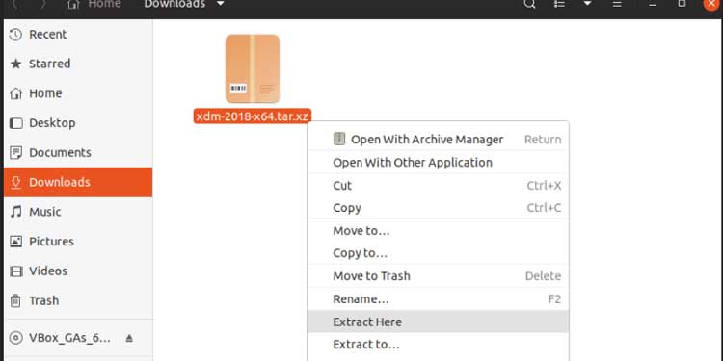Image resolution: width=723 pixels, height=361 pixels.
Task: Click the xdm-2018-x64.tar.xz file name label
Action: click(253, 116)
